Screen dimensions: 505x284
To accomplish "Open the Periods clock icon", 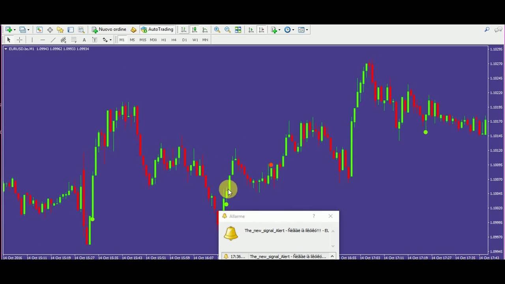I will pos(287,30).
